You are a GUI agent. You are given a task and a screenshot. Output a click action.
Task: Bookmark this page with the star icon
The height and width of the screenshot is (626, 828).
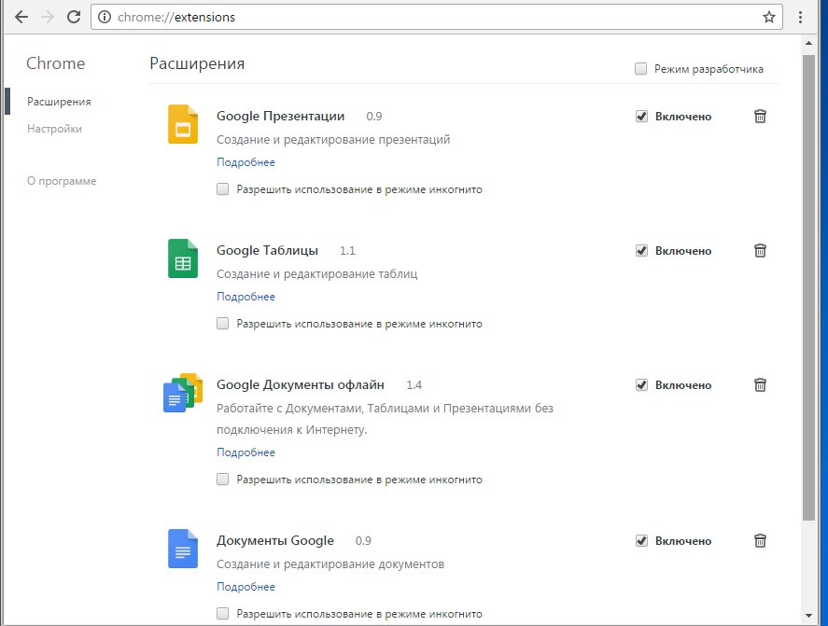[769, 17]
